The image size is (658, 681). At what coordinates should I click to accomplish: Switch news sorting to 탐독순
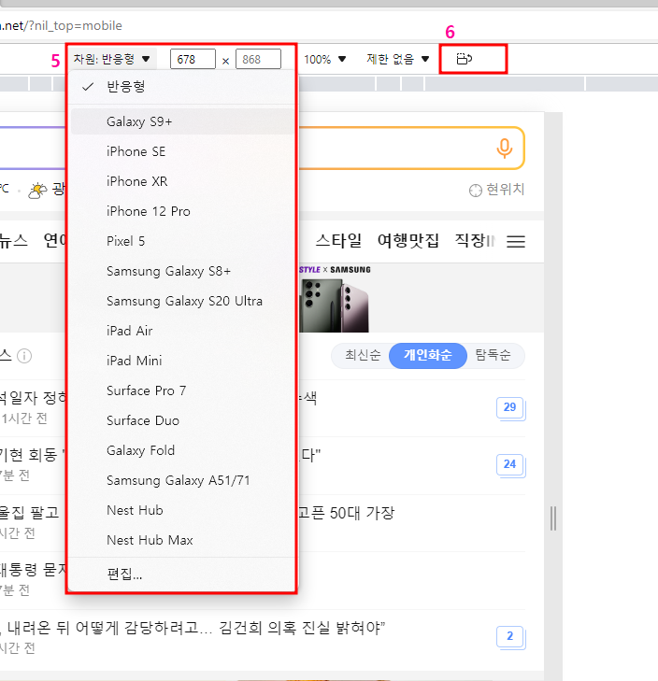pos(493,356)
